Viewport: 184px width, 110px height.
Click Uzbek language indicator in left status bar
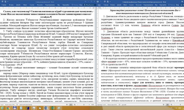click(x=26, y=105)
